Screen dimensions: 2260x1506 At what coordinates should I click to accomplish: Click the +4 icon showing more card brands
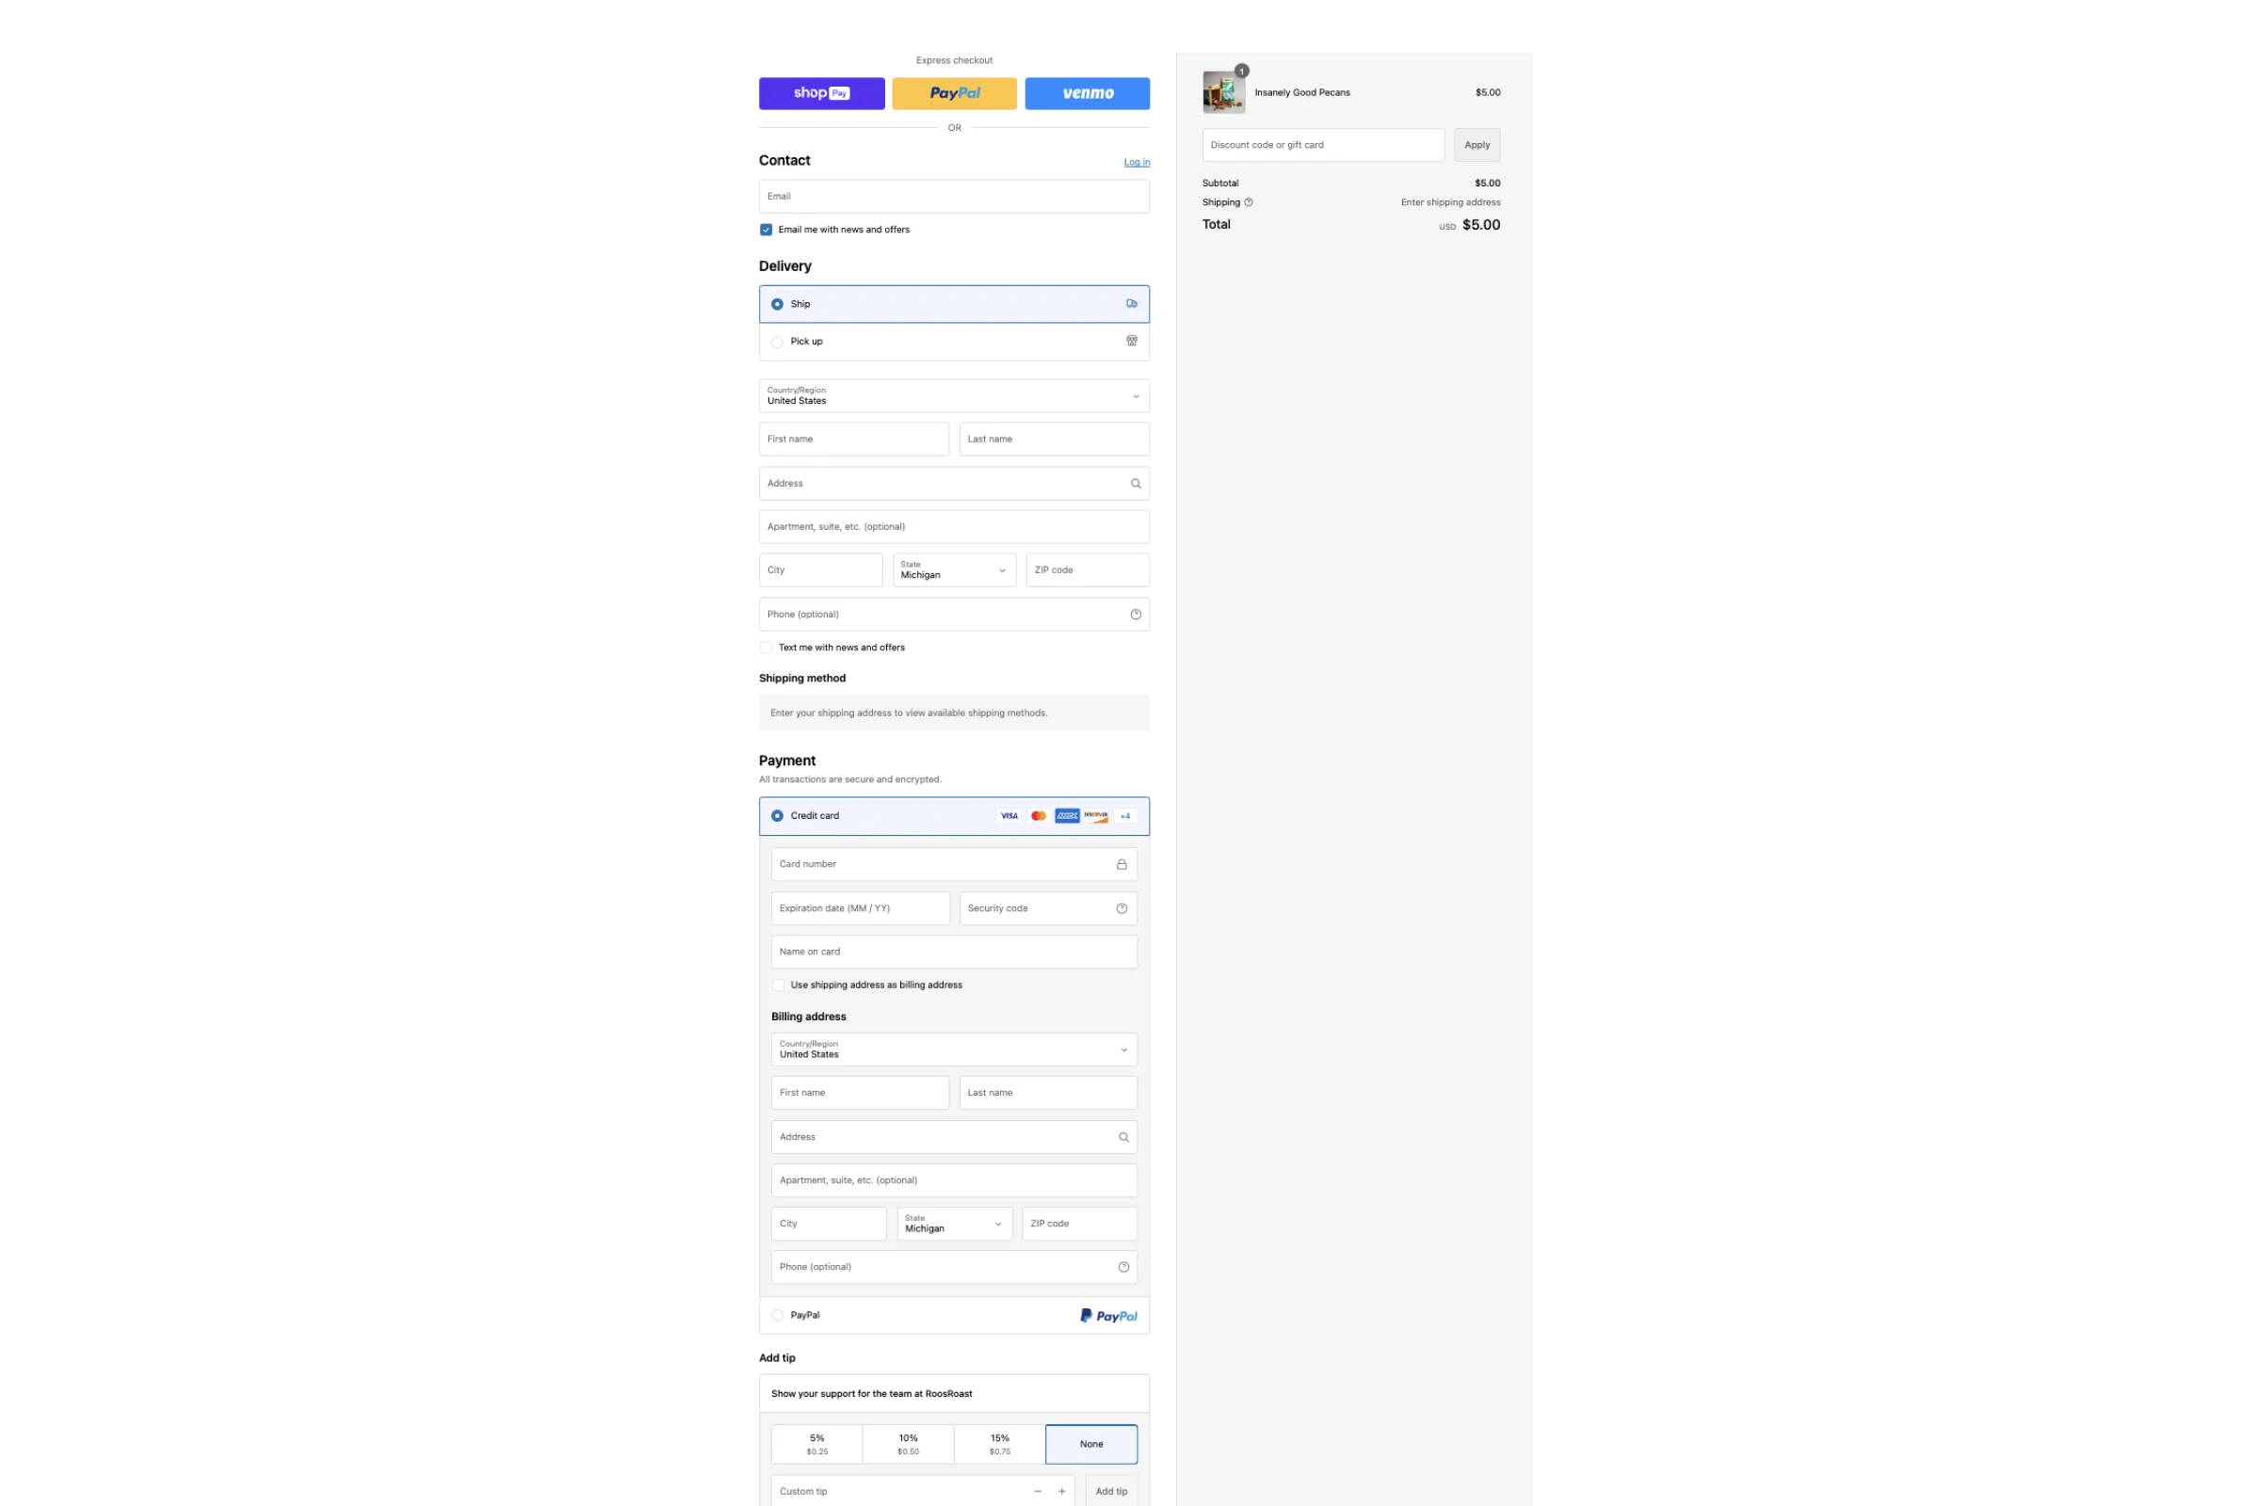(1124, 815)
